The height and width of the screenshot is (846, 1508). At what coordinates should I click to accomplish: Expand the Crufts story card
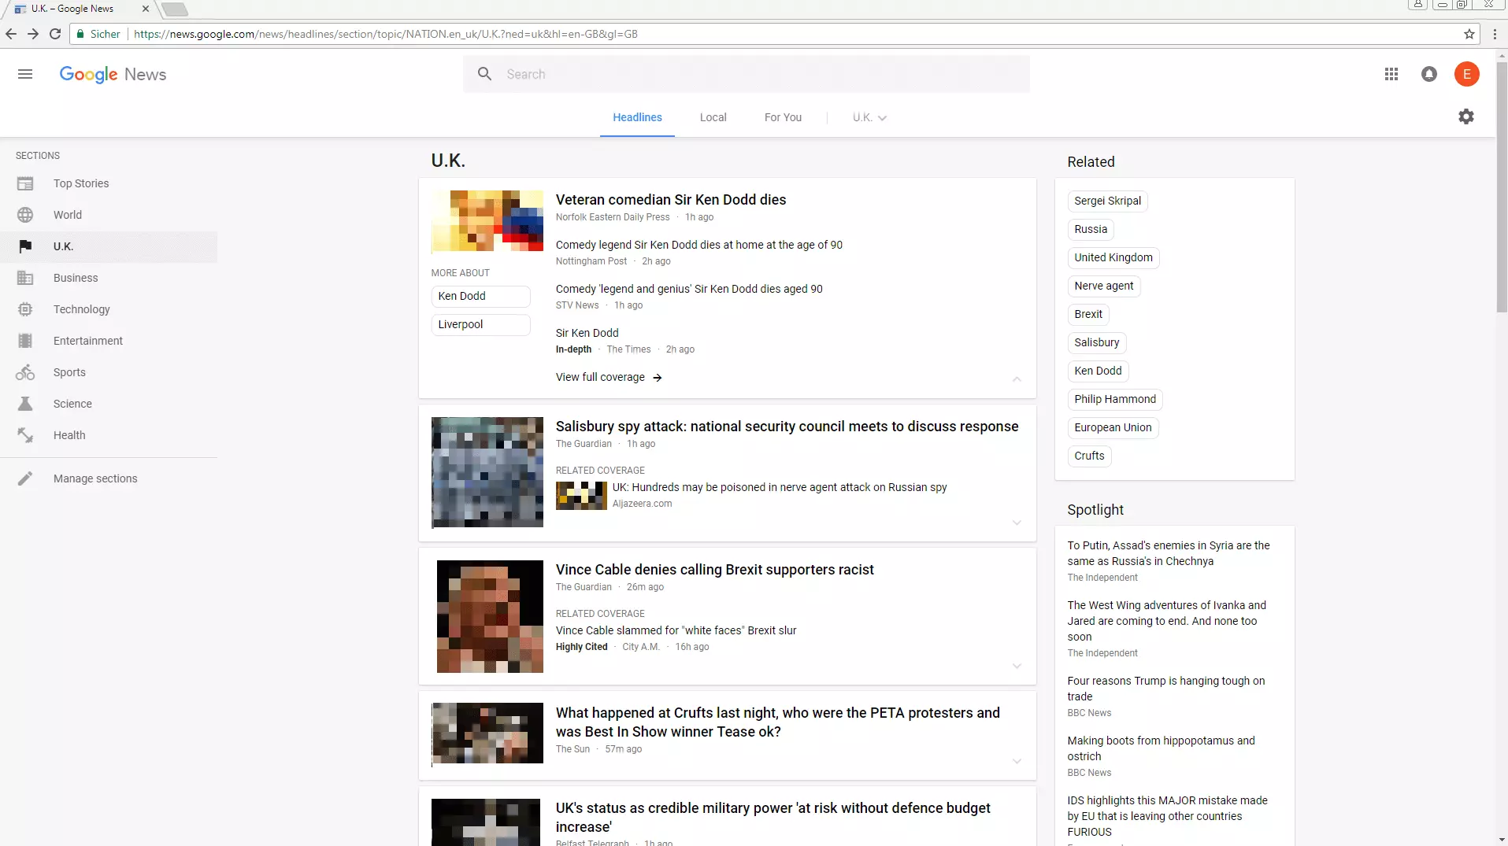(1017, 761)
